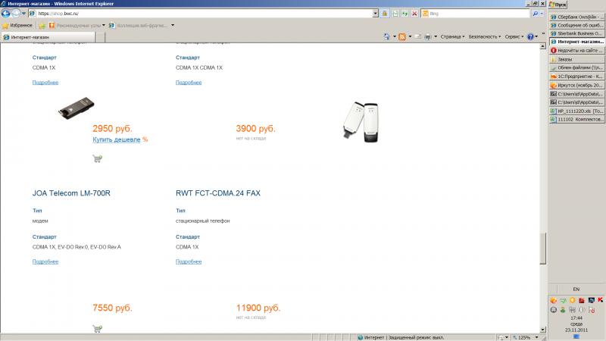
Task: Expand the Страница menu dropdown
Action: (x=452, y=36)
